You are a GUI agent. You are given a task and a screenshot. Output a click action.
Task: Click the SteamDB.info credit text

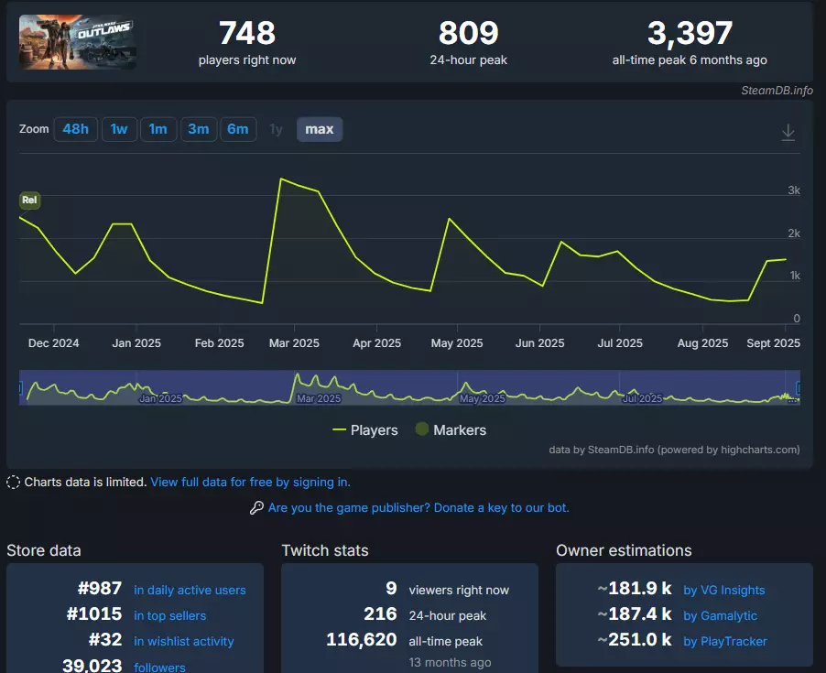tap(777, 90)
